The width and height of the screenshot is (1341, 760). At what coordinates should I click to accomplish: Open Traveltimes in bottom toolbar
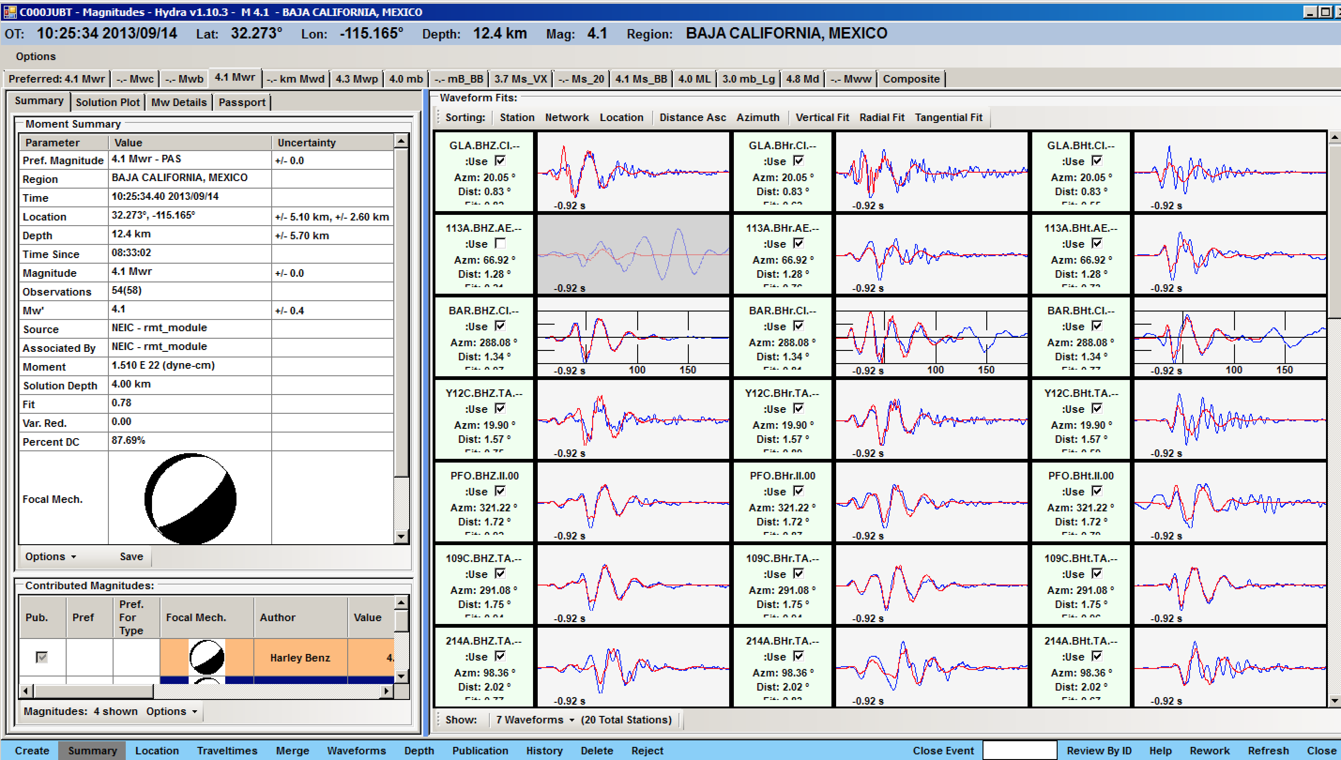227,750
